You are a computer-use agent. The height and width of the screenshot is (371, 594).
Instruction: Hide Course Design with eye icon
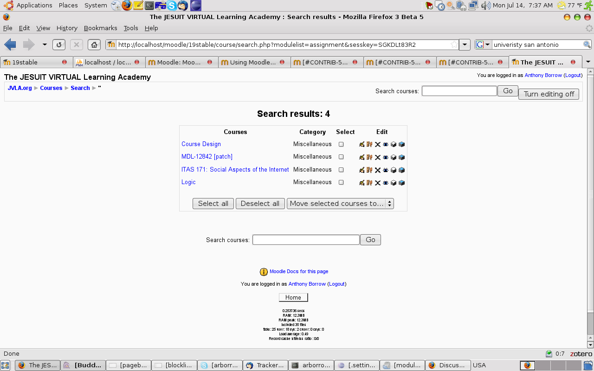[x=386, y=144]
